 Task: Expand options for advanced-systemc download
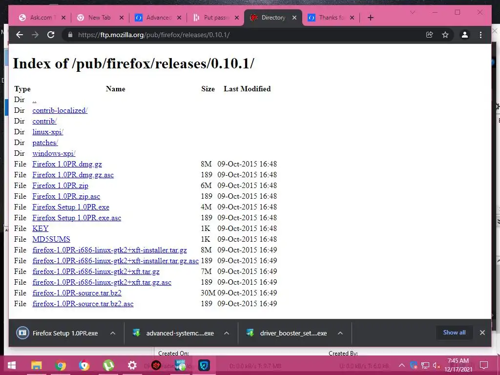pos(227,333)
